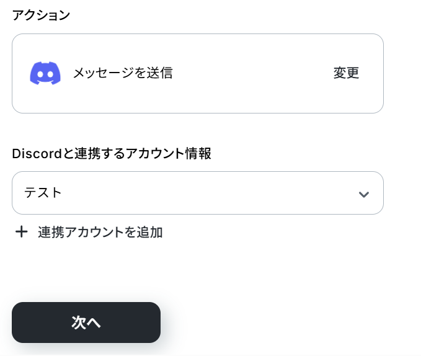Open the テスト account dropdown
Image resolution: width=421 pixels, height=356 pixels.
[x=198, y=193]
